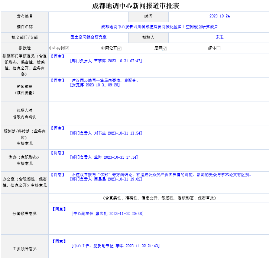Toggle the 中心内网 checkbox

(67, 48)
